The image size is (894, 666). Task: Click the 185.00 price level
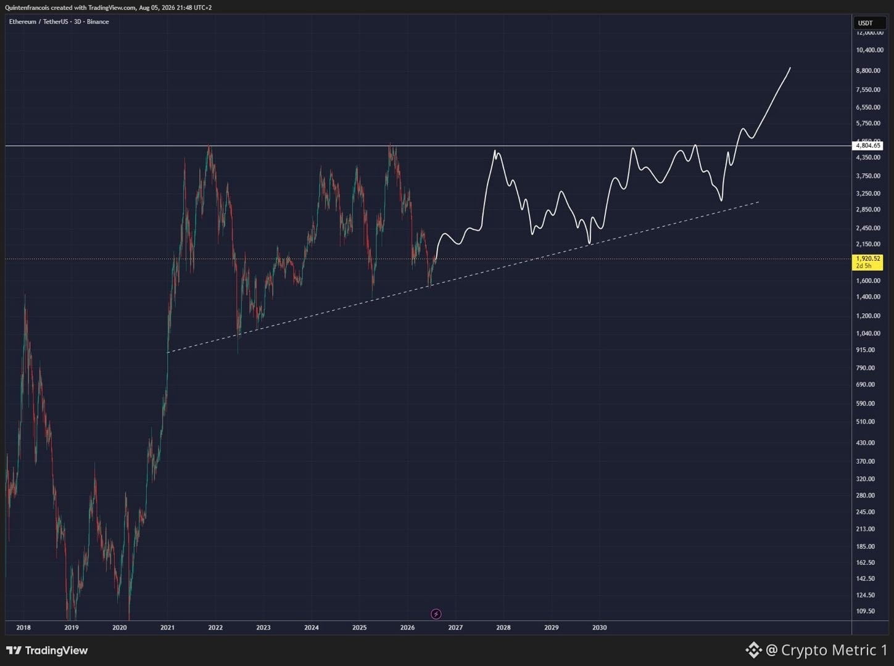point(865,546)
